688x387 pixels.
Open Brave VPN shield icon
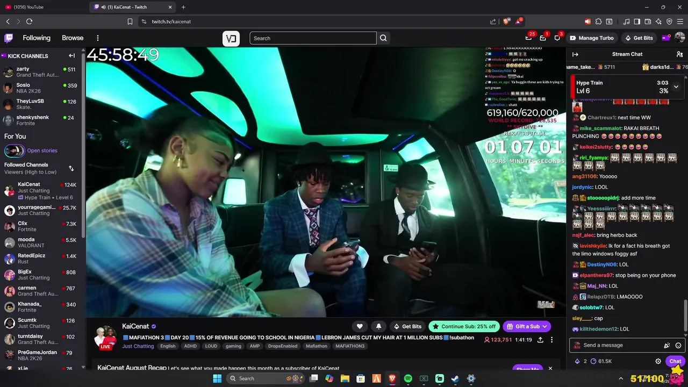coord(669,21)
